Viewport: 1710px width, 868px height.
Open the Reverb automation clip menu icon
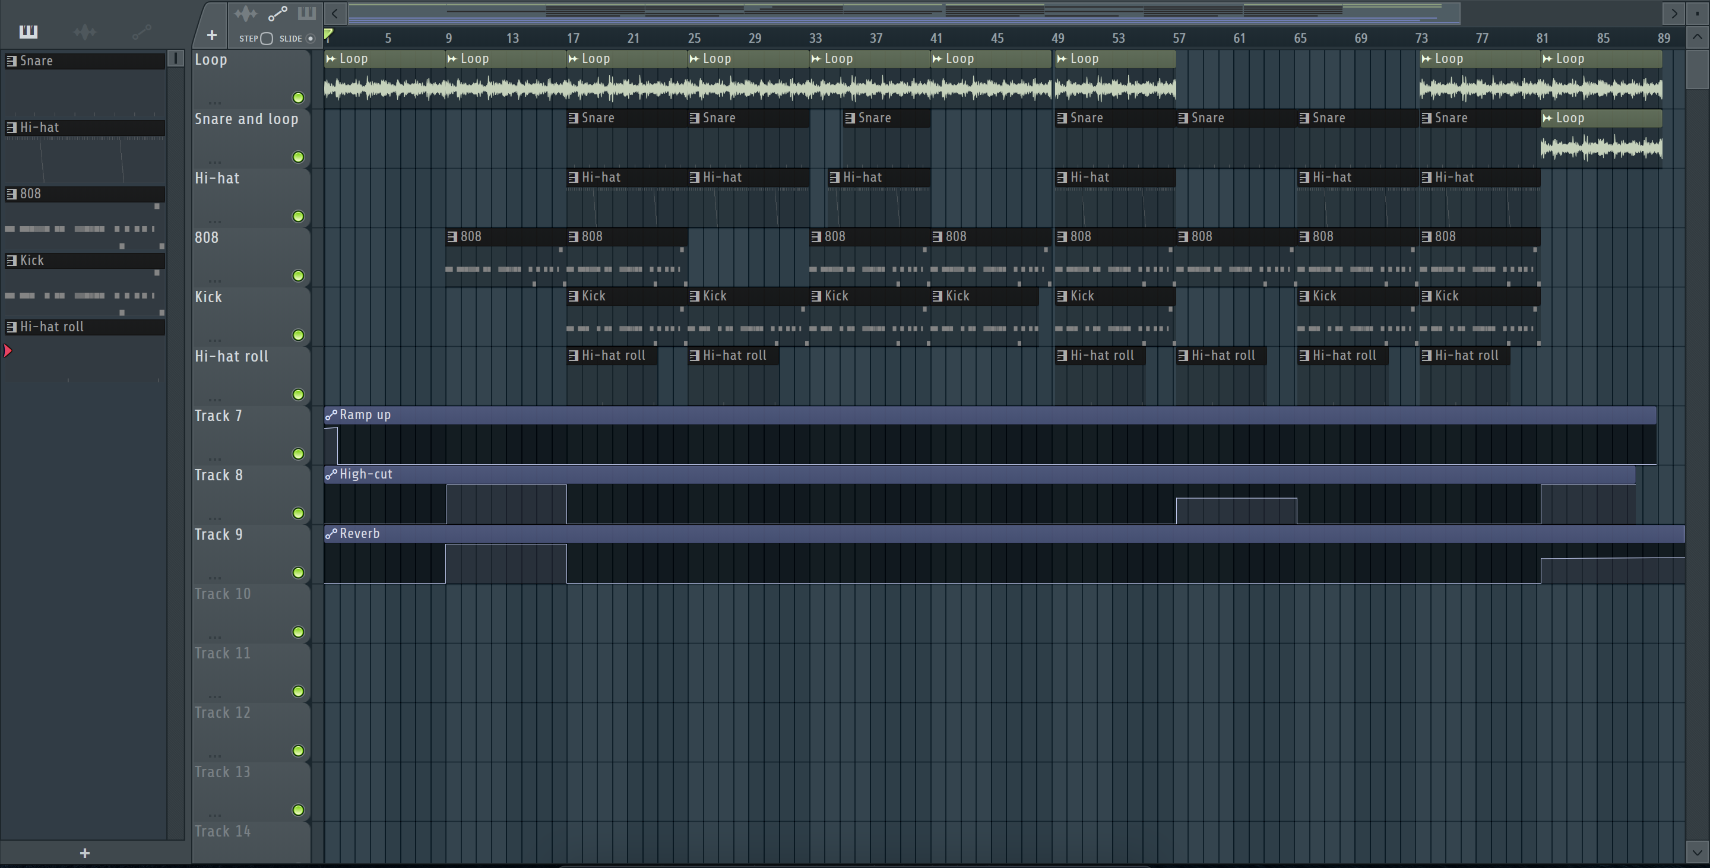point(331,534)
